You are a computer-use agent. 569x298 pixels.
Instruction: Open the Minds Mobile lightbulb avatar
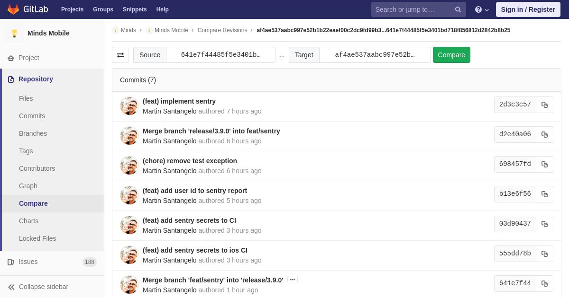(14, 33)
